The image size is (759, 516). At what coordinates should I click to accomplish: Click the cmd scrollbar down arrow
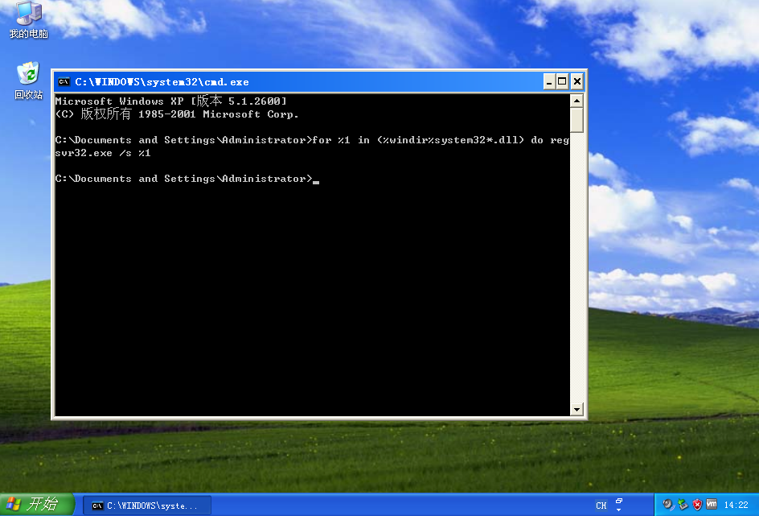576,410
